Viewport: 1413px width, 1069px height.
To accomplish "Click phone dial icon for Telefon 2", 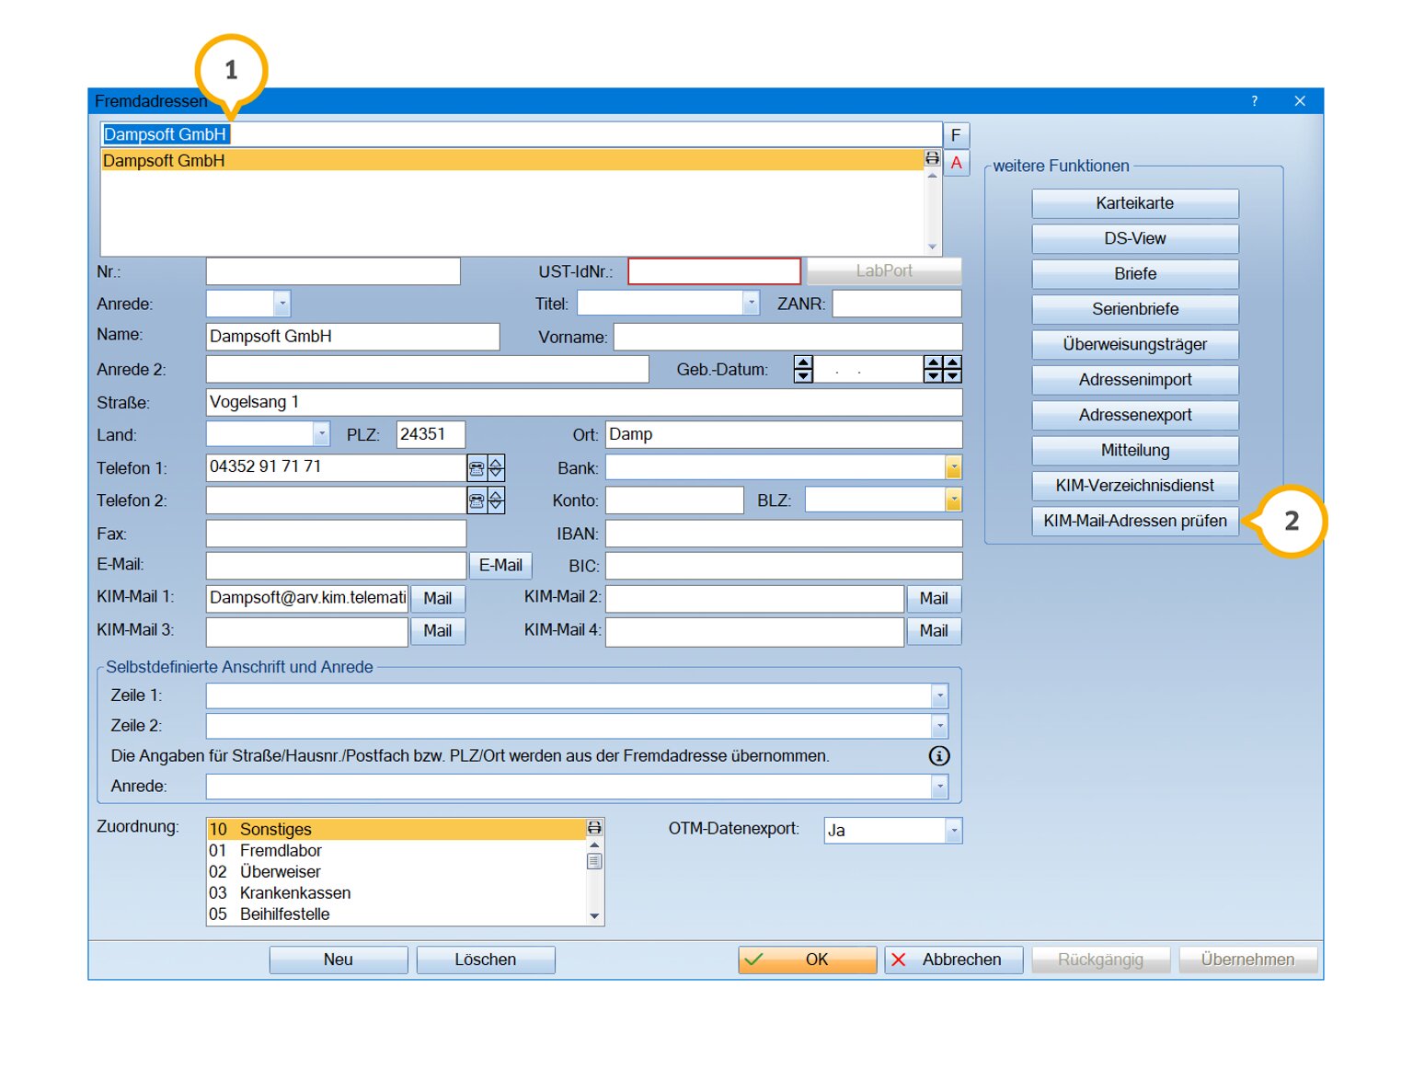I will 477,501.
